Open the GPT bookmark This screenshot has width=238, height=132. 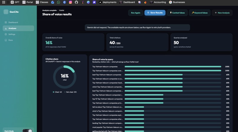pyautogui.click(x=15, y=2)
